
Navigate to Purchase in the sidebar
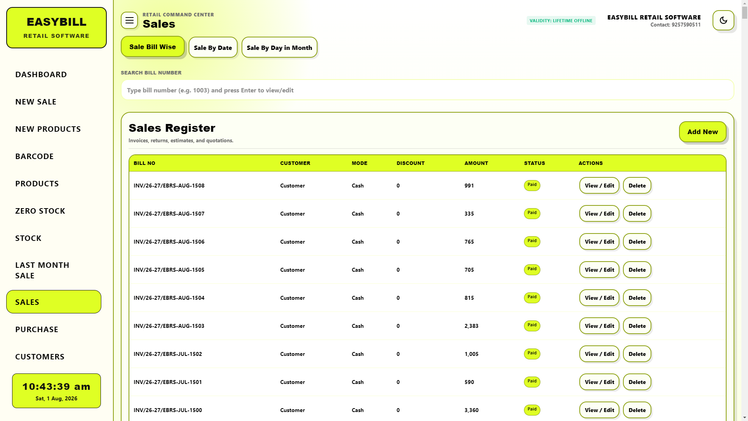click(x=54, y=329)
